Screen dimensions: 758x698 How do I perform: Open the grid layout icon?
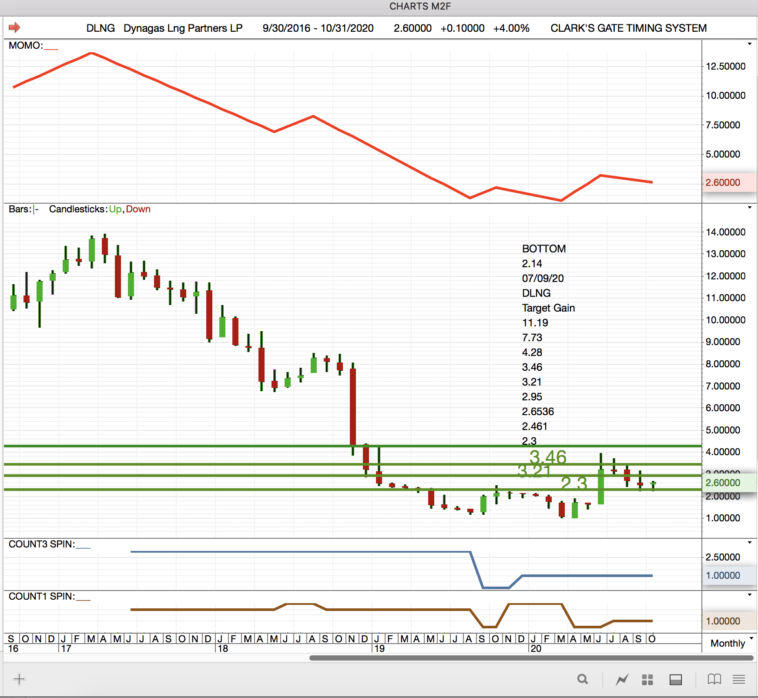(647, 680)
